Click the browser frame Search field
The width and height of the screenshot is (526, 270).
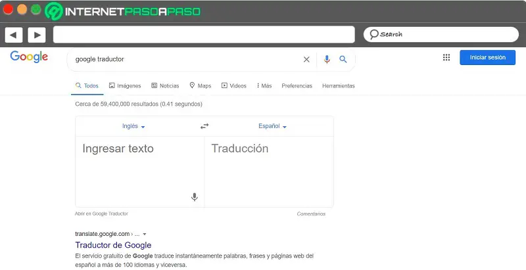[x=441, y=34]
